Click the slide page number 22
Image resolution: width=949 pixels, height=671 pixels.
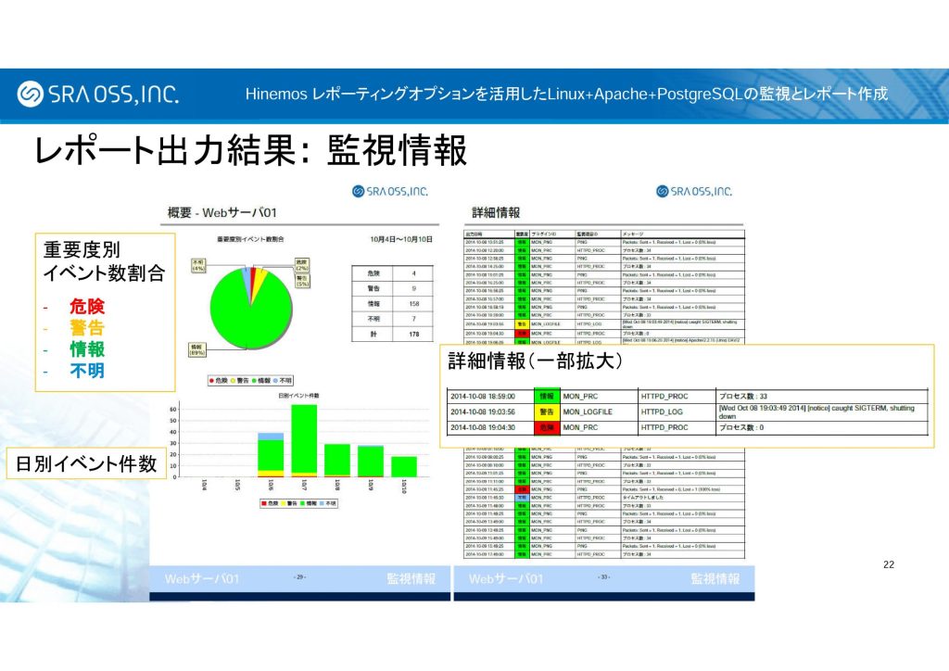point(888,565)
